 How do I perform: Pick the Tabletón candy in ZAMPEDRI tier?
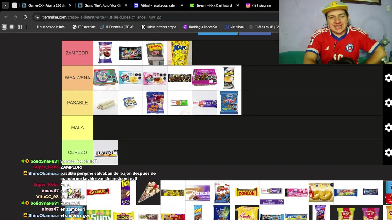tap(155, 53)
